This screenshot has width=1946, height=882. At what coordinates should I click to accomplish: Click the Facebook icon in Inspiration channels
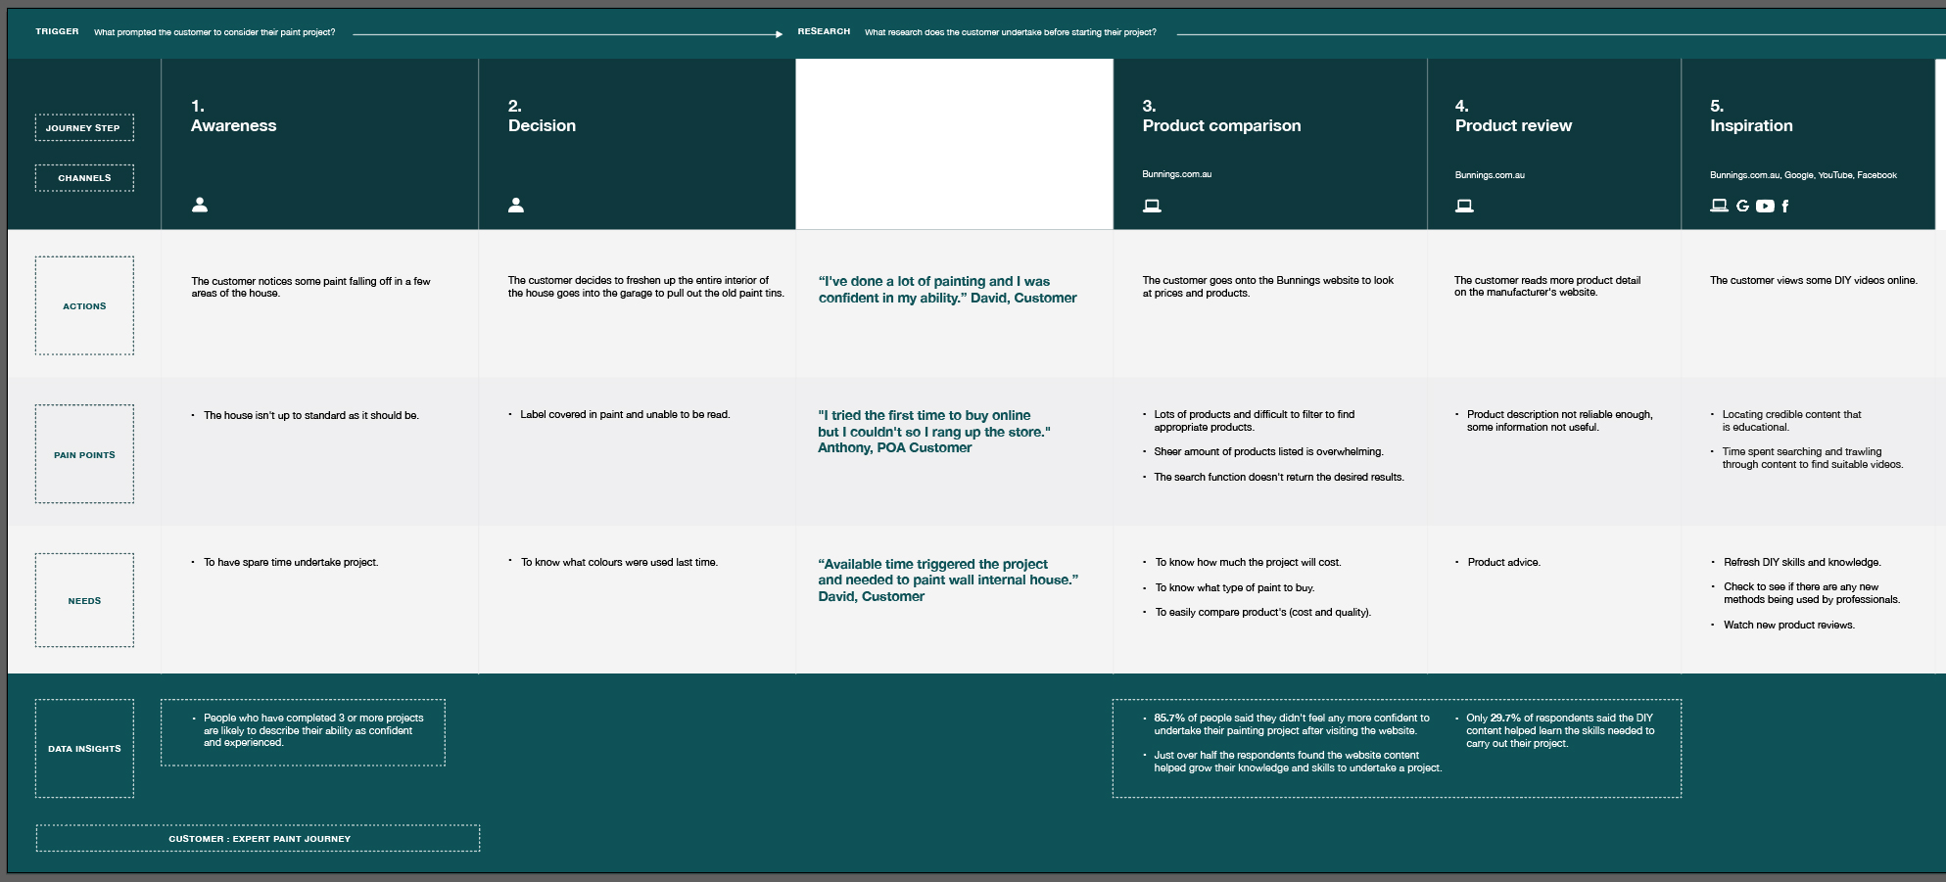click(1785, 206)
